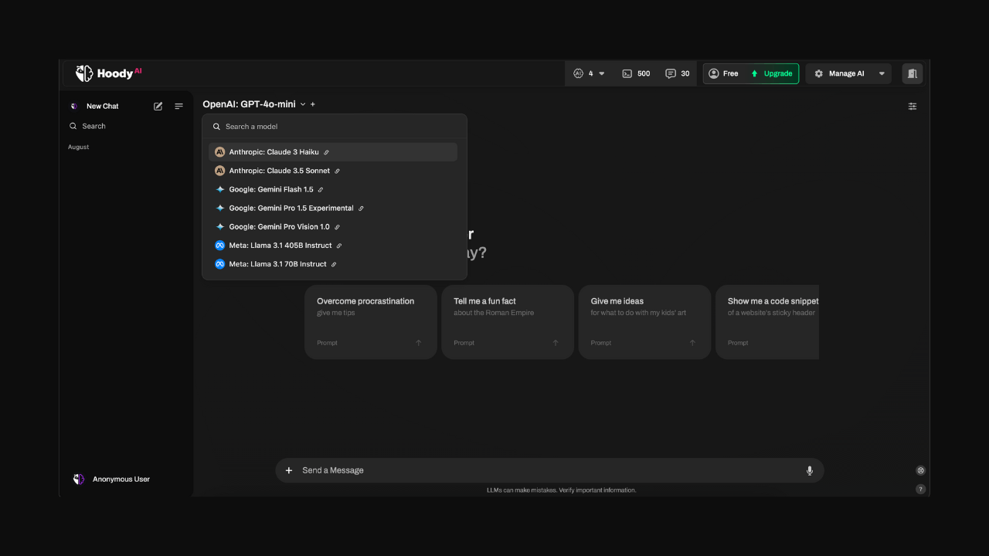Click the Hoody AI logo
The height and width of the screenshot is (556, 989).
(x=108, y=73)
